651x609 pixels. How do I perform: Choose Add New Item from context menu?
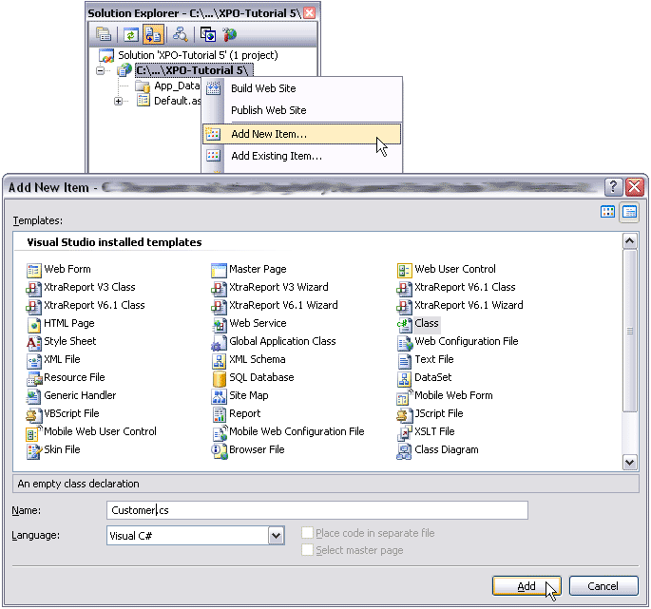[x=269, y=134]
